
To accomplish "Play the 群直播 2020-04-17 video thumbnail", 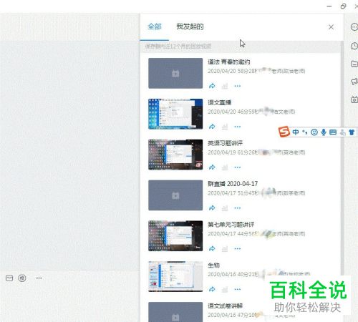I will (175, 195).
